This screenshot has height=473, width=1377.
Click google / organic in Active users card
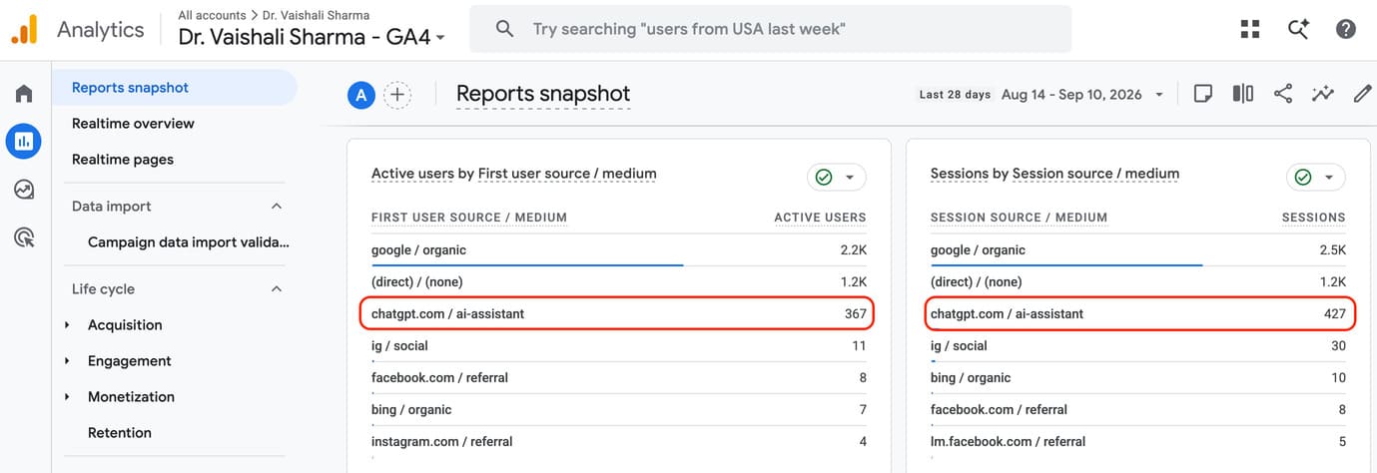point(418,249)
